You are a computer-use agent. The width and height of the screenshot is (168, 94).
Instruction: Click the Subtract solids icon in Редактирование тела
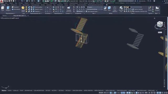29,9
